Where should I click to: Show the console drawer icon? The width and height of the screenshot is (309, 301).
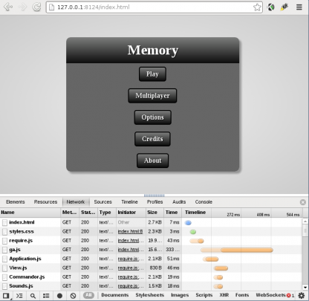click(19, 296)
